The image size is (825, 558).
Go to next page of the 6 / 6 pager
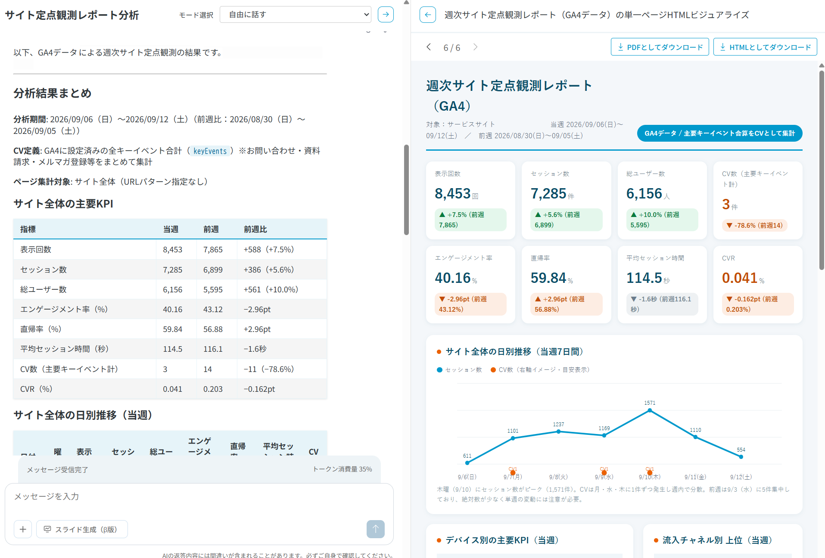coord(475,47)
